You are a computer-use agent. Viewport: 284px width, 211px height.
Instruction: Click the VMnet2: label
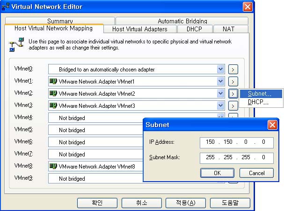click(x=24, y=93)
